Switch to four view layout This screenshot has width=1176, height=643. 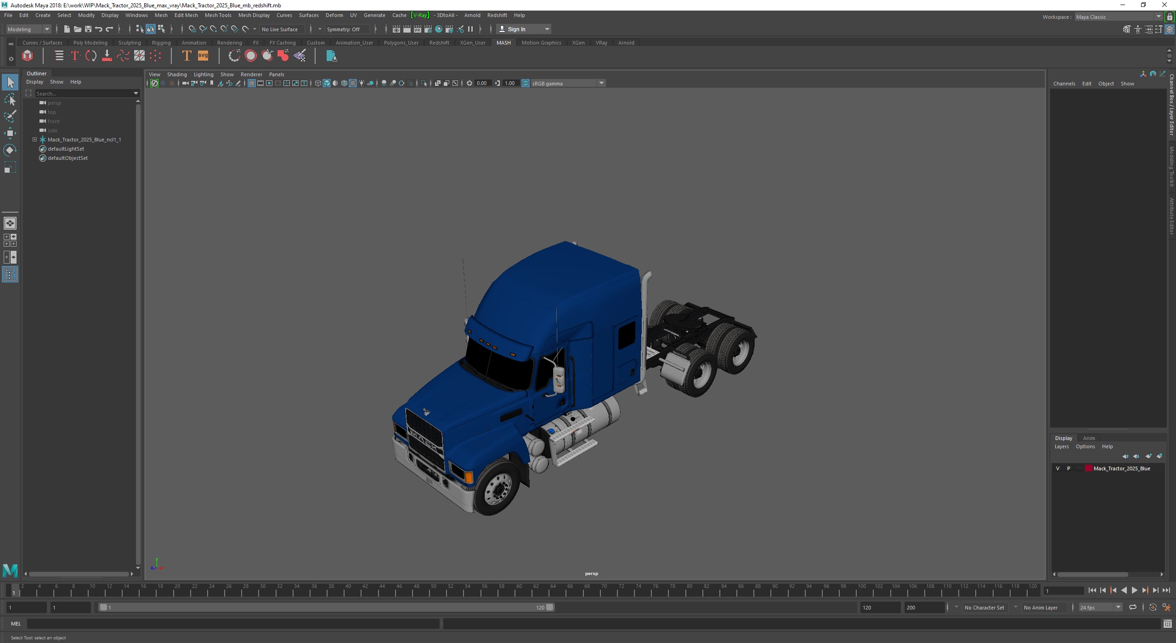click(10, 240)
